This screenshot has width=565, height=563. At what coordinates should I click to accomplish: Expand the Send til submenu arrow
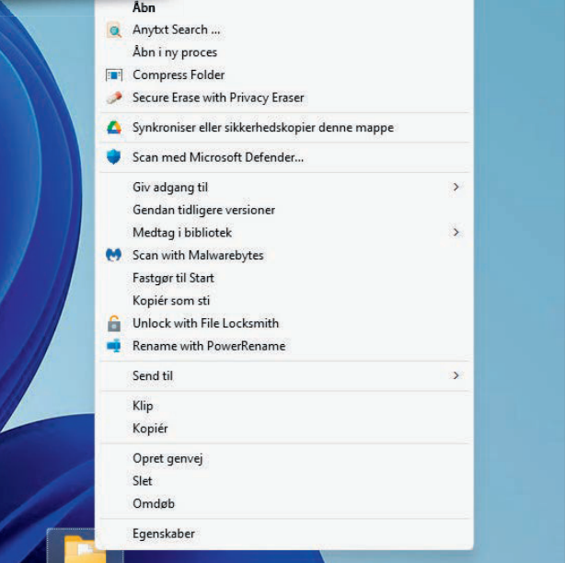coord(455,375)
